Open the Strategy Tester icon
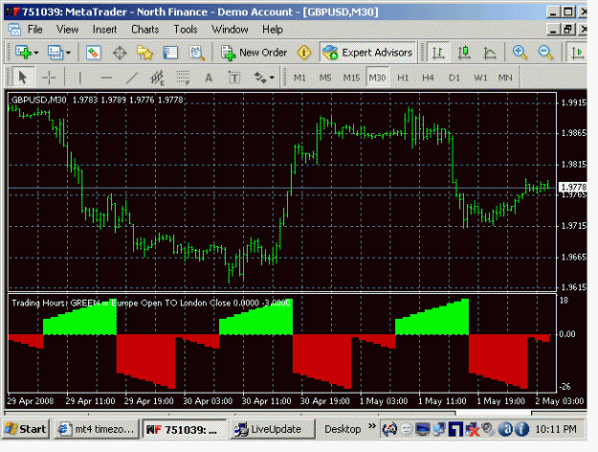 click(197, 53)
